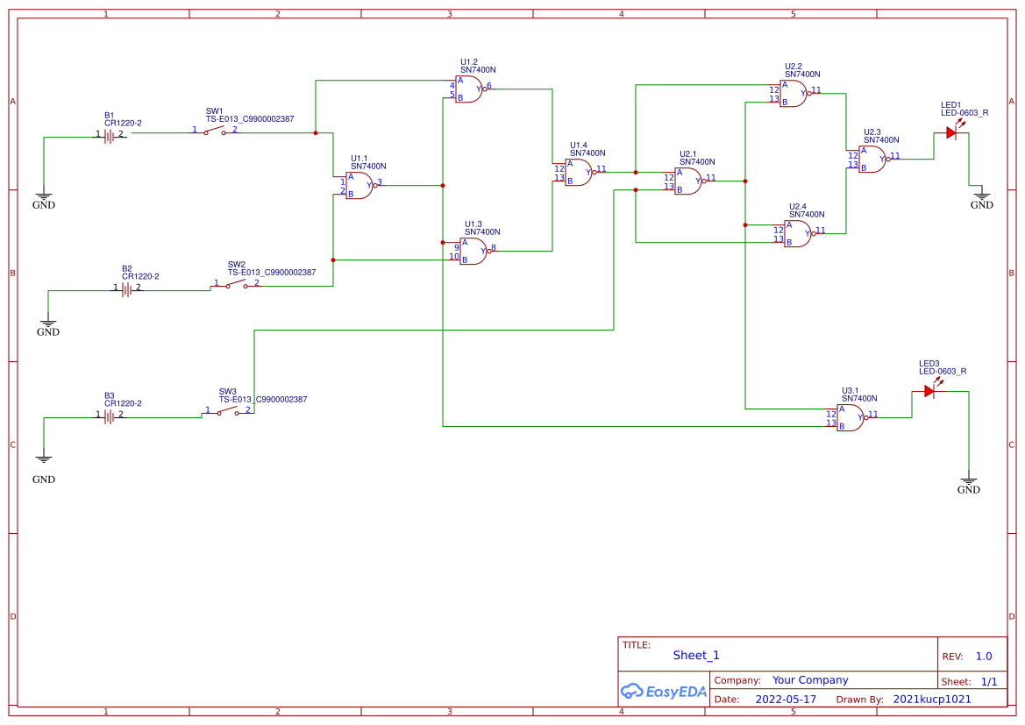Click the SW1 switch symbol
The width and height of the screenshot is (1025, 725).
tap(215, 131)
